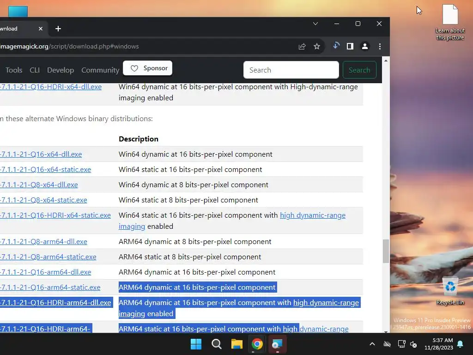Click the share page icon in address bar
Viewport: 473px width, 355px height.
[302, 47]
